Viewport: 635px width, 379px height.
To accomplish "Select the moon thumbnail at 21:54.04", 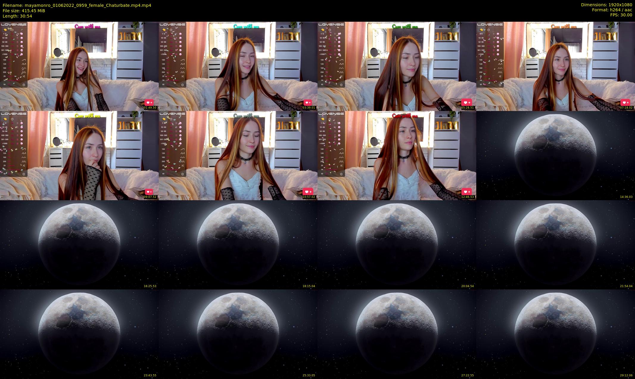I will (555, 245).
